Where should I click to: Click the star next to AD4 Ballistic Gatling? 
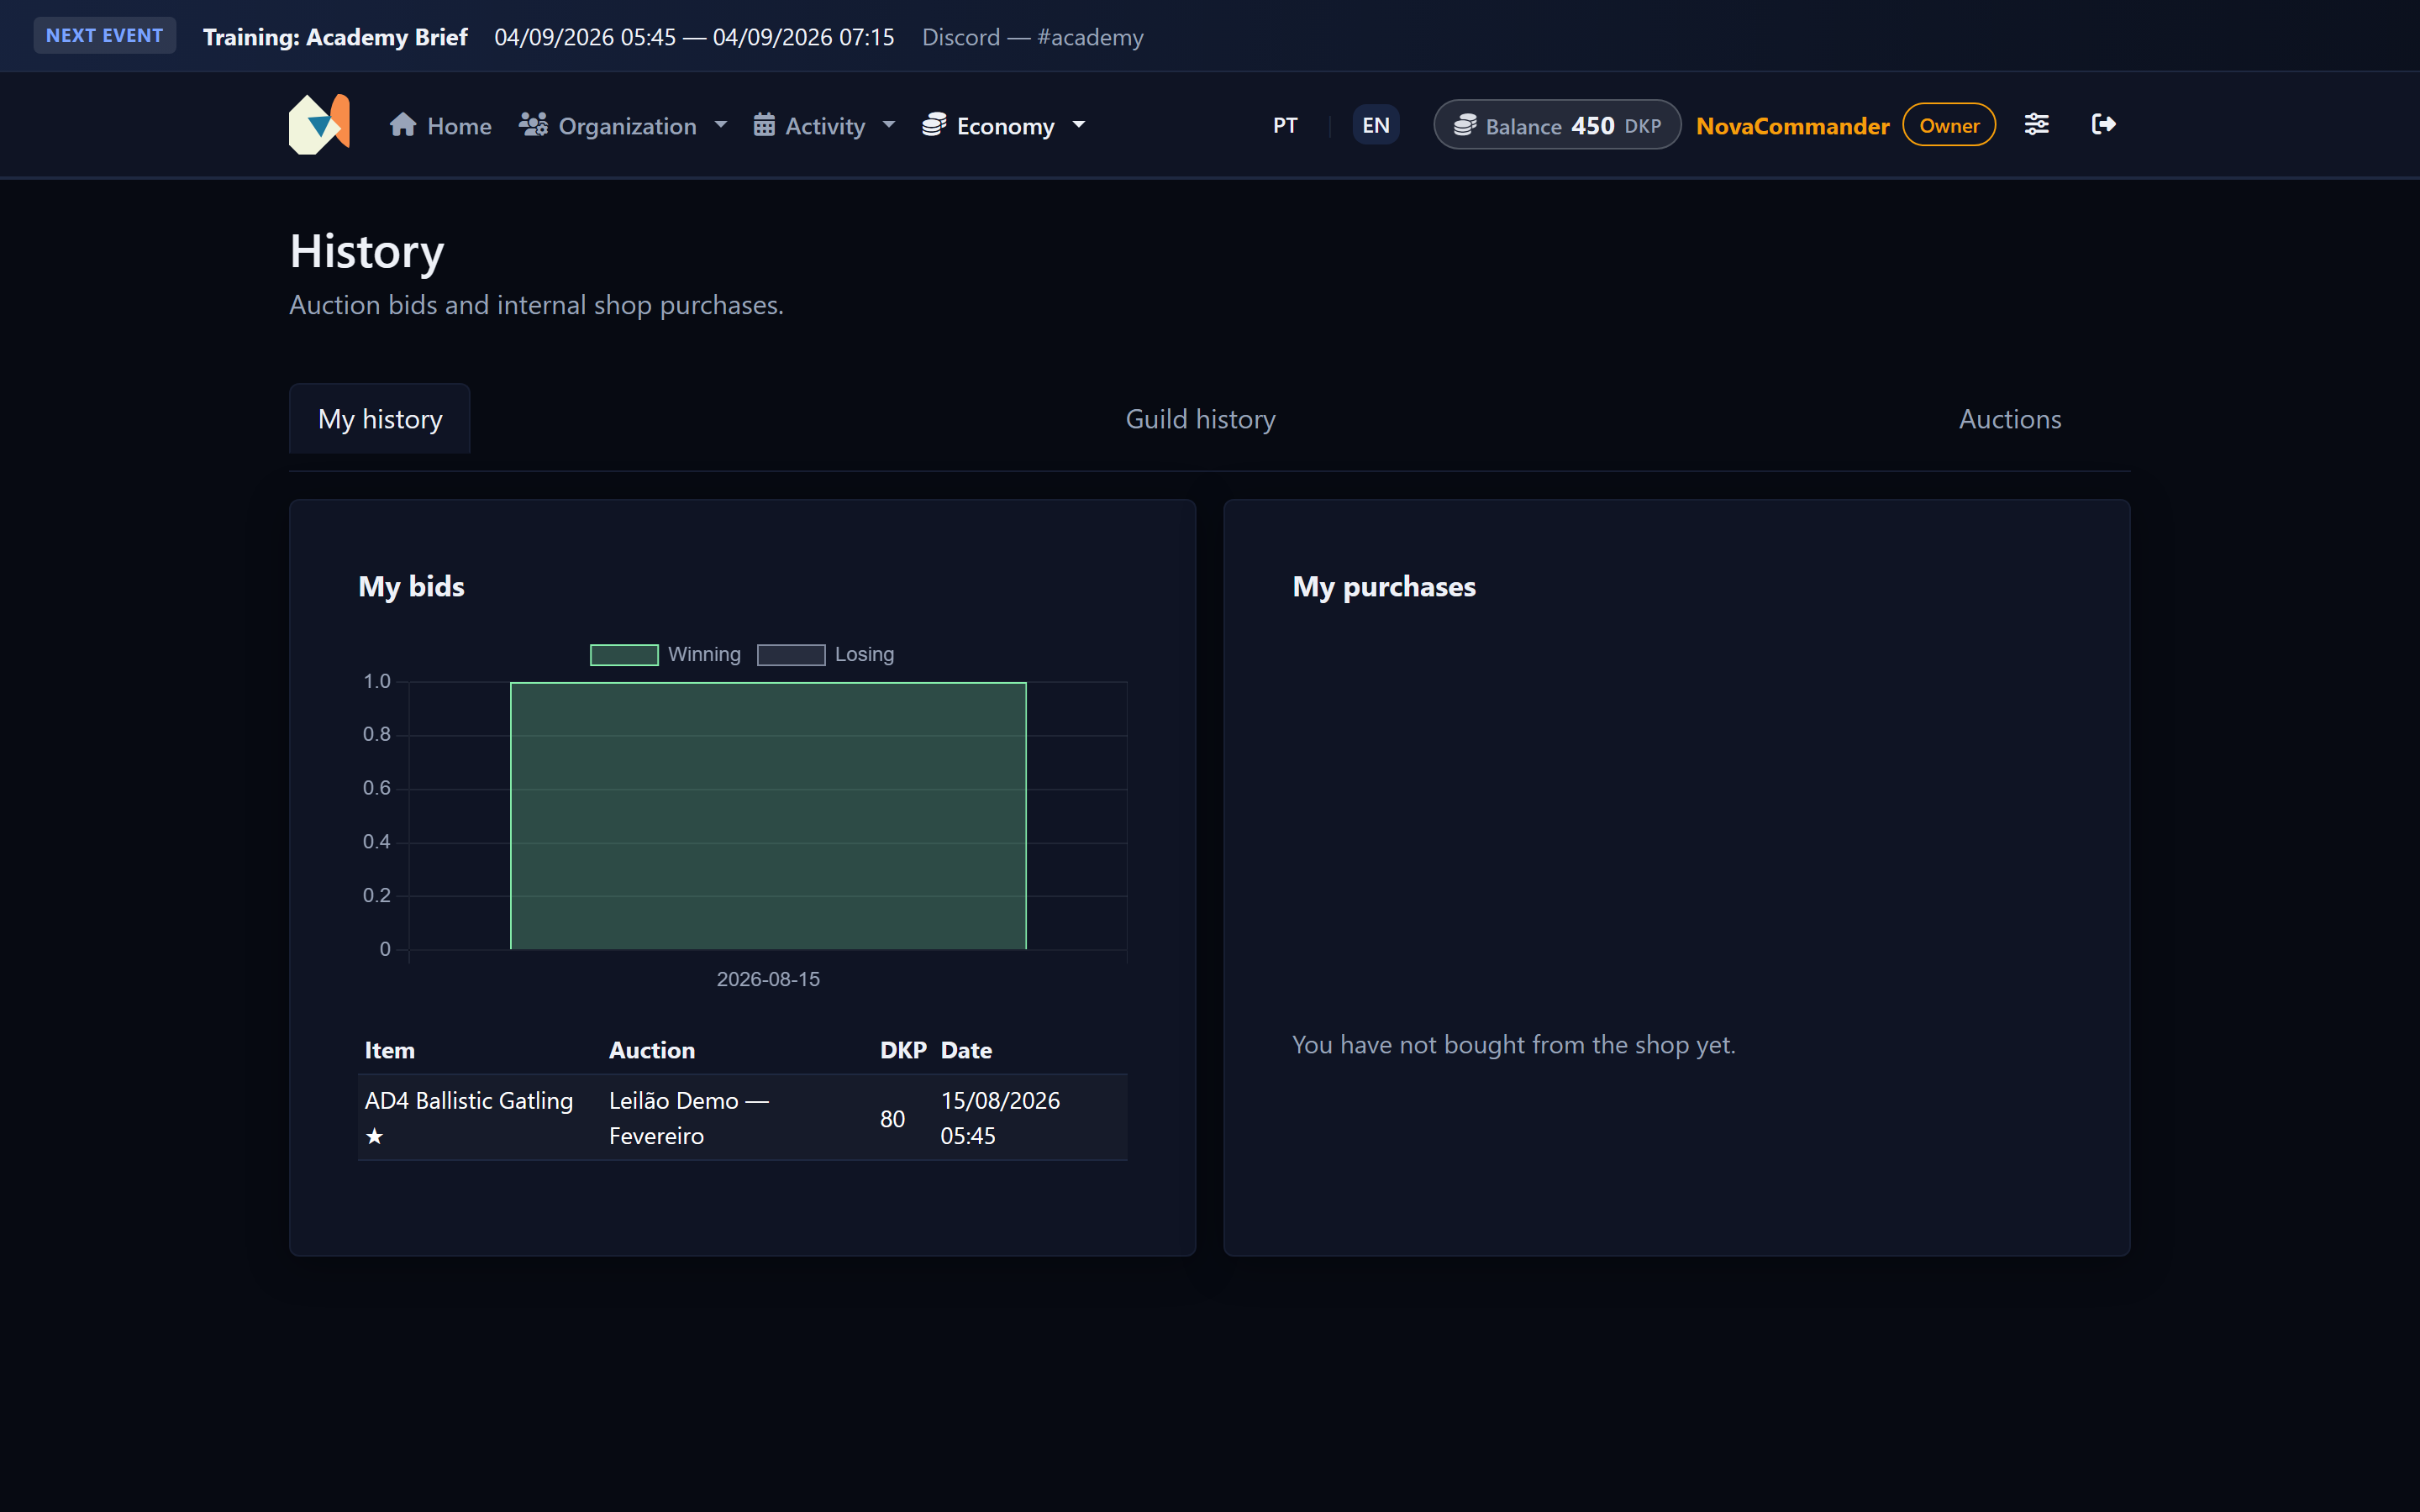point(375,1136)
